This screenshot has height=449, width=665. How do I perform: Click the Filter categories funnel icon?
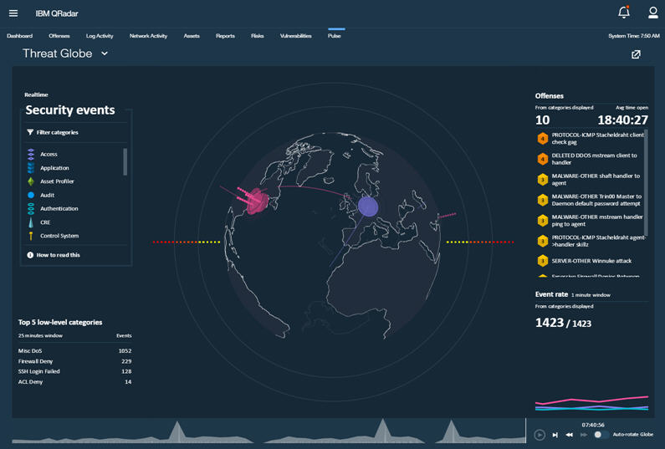[x=30, y=132]
